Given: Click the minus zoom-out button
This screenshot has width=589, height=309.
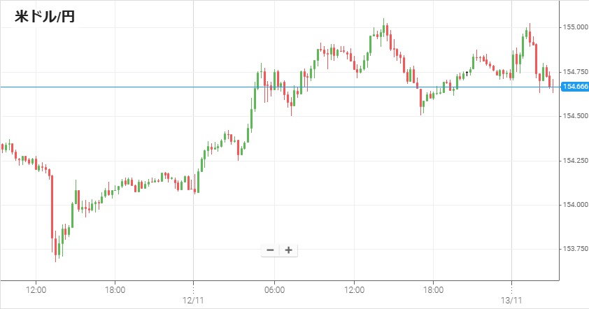Looking at the screenshot, I should click(271, 250).
